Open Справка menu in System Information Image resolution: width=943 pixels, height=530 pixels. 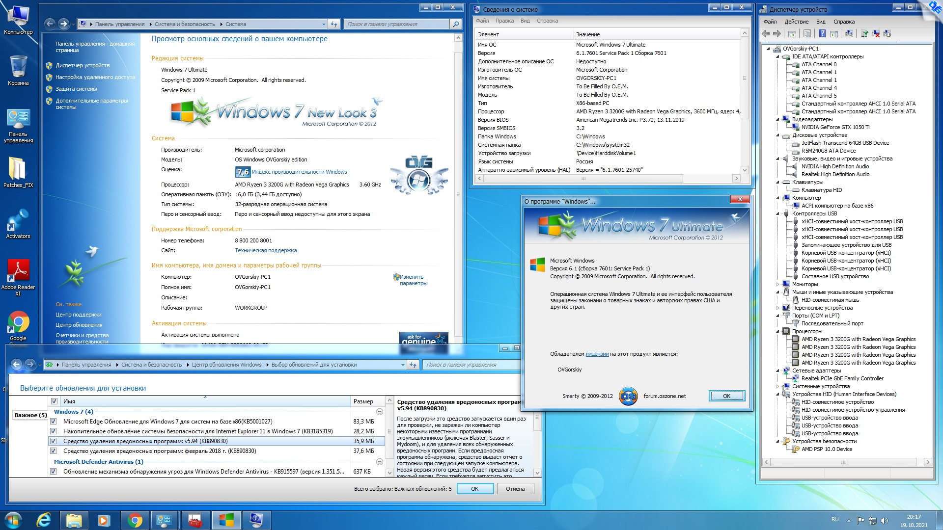547,21
